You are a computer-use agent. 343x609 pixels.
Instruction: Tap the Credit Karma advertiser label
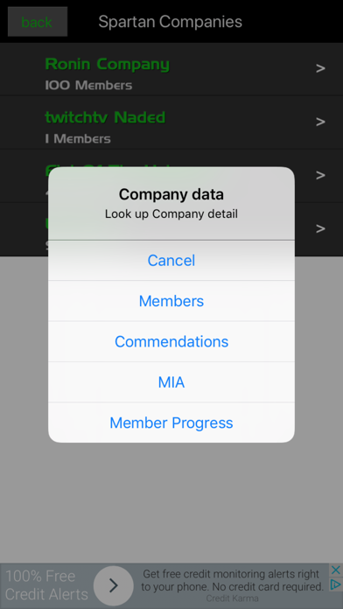232,598
